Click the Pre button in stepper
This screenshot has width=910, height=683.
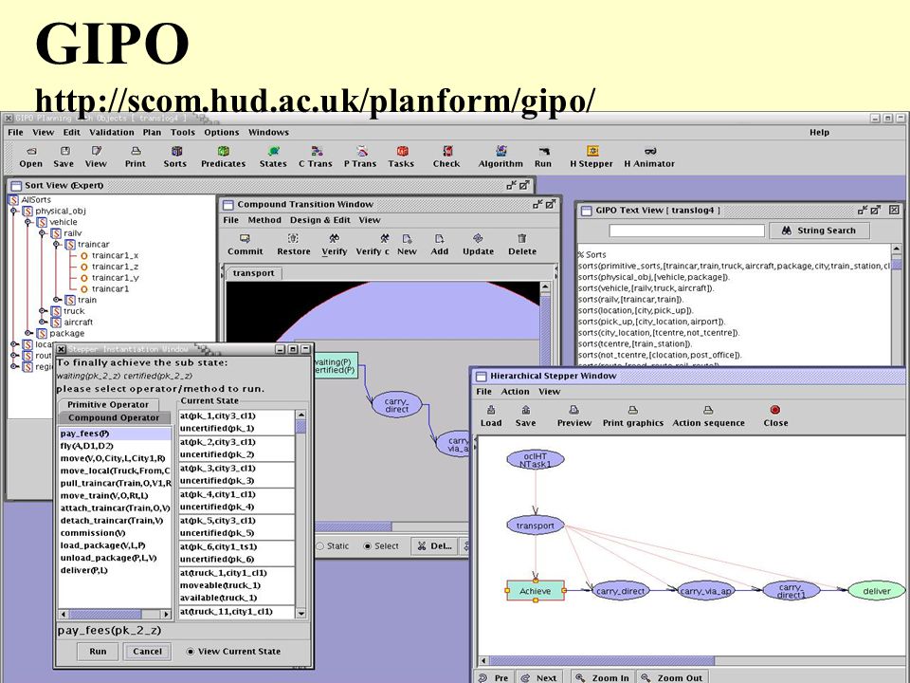point(494,677)
